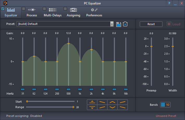The height and width of the screenshot is (120, 185).
Task: Click the Width slider handle
Action: coord(173,46)
